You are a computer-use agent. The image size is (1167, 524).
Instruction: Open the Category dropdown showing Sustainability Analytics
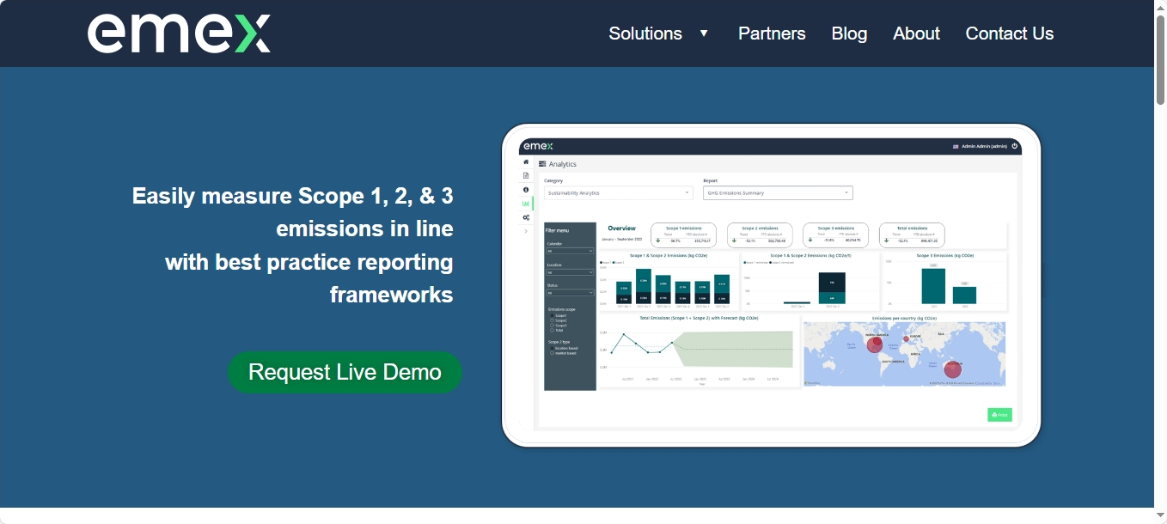(618, 193)
